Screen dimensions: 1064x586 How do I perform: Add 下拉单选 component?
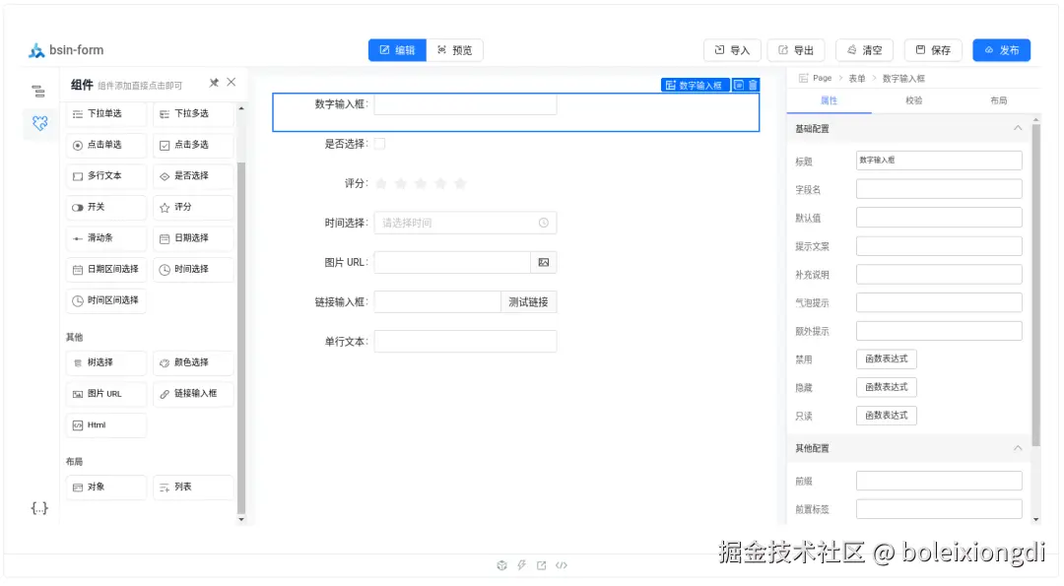tap(106, 114)
